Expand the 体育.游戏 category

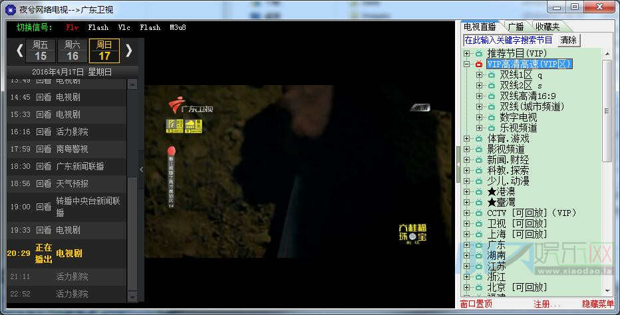(467, 139)
